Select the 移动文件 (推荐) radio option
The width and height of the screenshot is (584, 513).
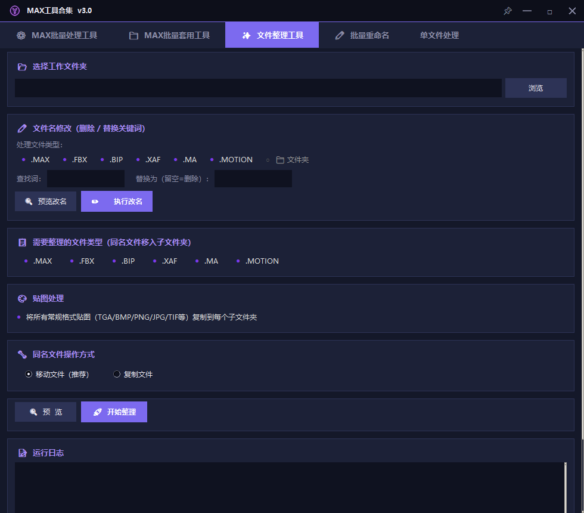pos(57,374)
